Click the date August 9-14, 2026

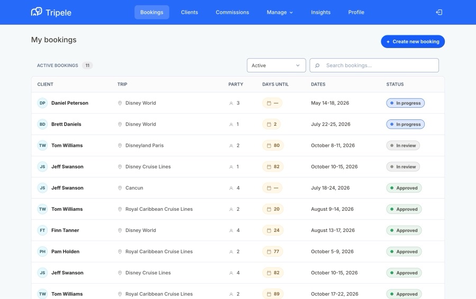coord(332,209)
